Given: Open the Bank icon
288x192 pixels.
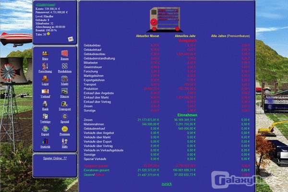Looking at the screenshot, I should [45, 104].
